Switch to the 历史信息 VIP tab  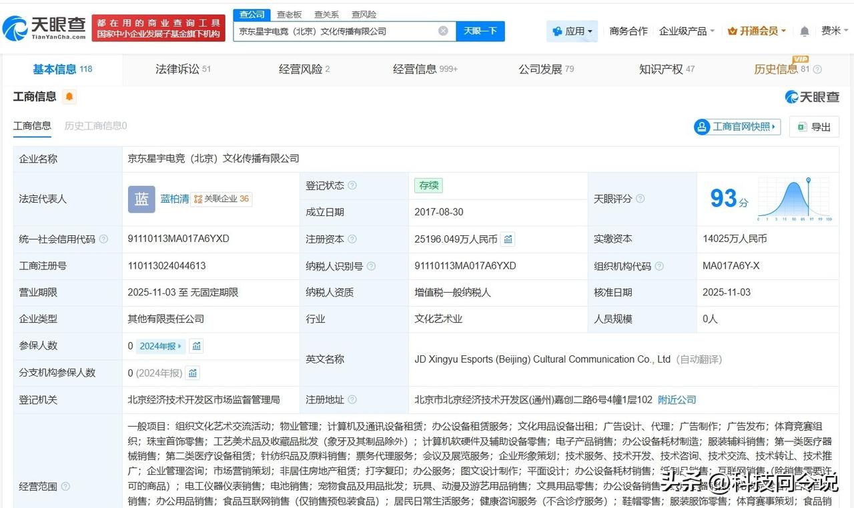[x=781, y=69]
